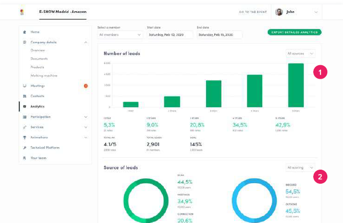Open the All scoring dropdown
This screenshot has width=343, height=223.
coord(300,167)
